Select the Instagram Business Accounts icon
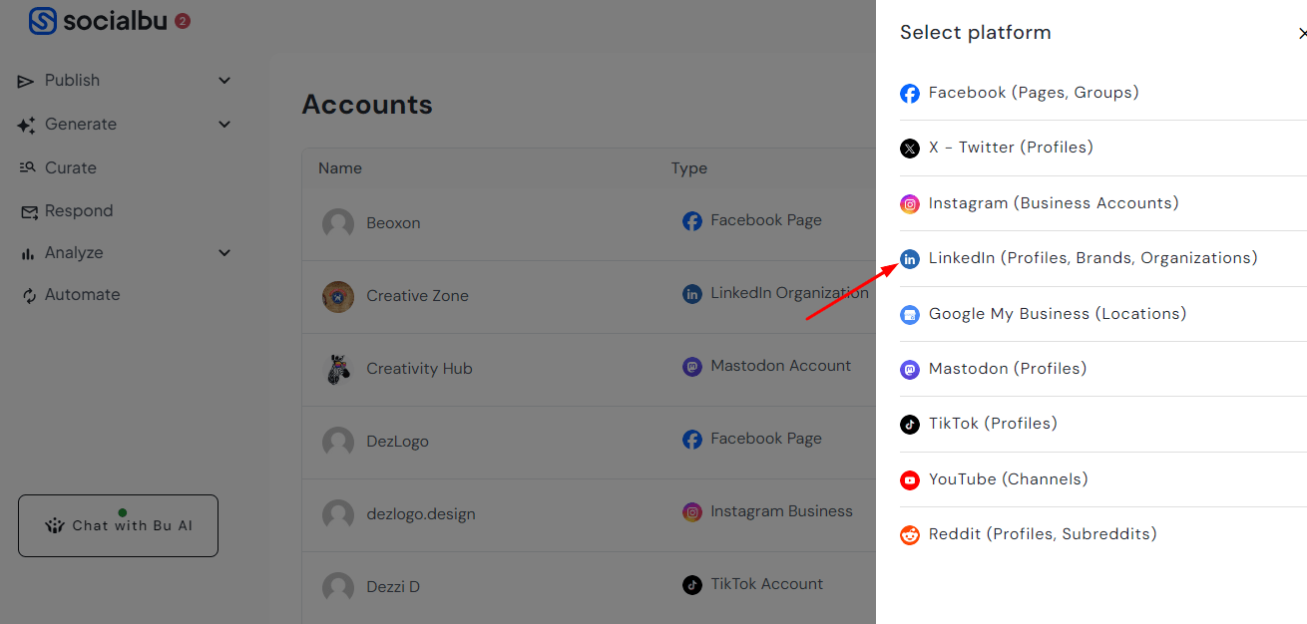The width and height of the screenshot is (1307, 624). [910, 204]
